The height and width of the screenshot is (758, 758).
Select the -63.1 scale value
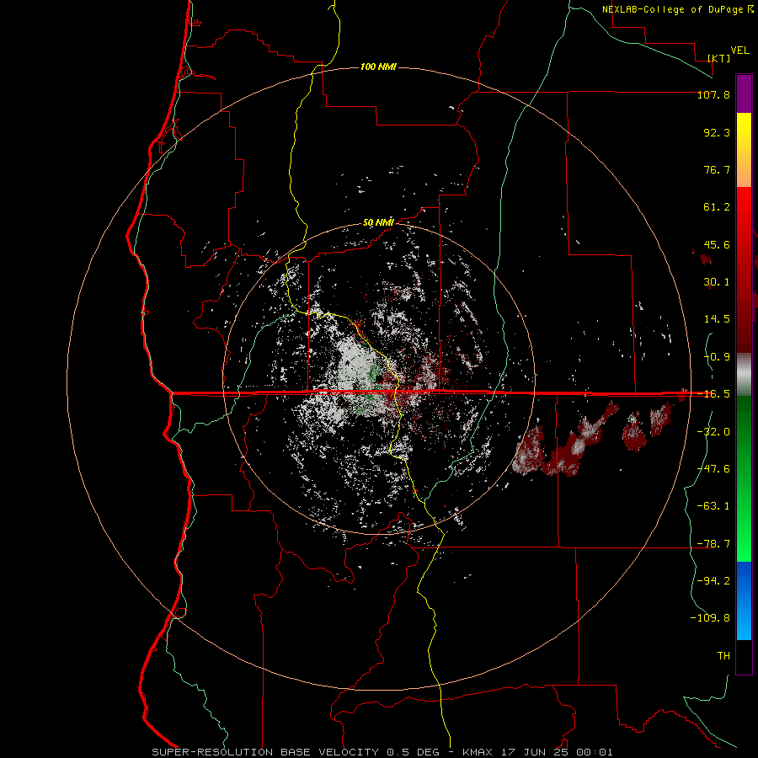(713, 506)
